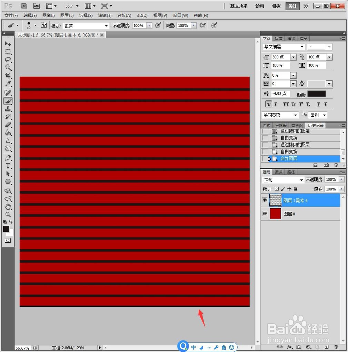Enable airbrush mode in options bar
This screenshot has width=348, height=352.
pos(203,25)
